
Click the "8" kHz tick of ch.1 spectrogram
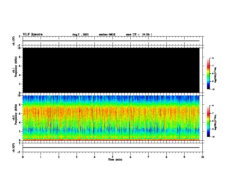[x=20, y=57]
